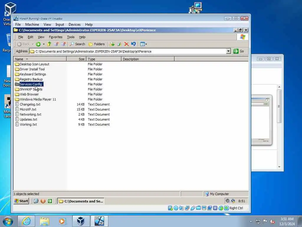Select the MicroXP.txt file
This screenshot has height=227, width=302.
26,109
